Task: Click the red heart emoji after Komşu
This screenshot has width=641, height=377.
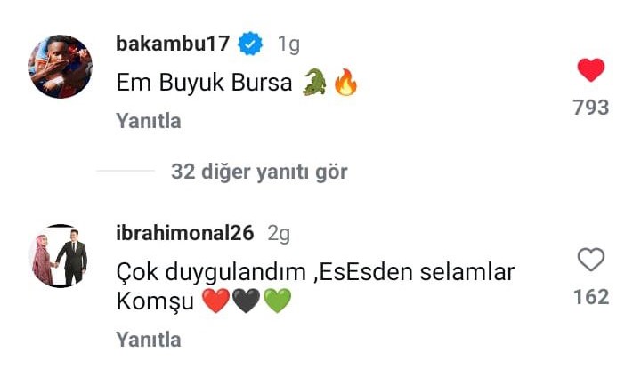Action: [215, 301]
